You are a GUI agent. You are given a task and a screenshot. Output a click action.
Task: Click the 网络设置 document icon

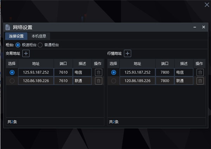pos(8,27)
